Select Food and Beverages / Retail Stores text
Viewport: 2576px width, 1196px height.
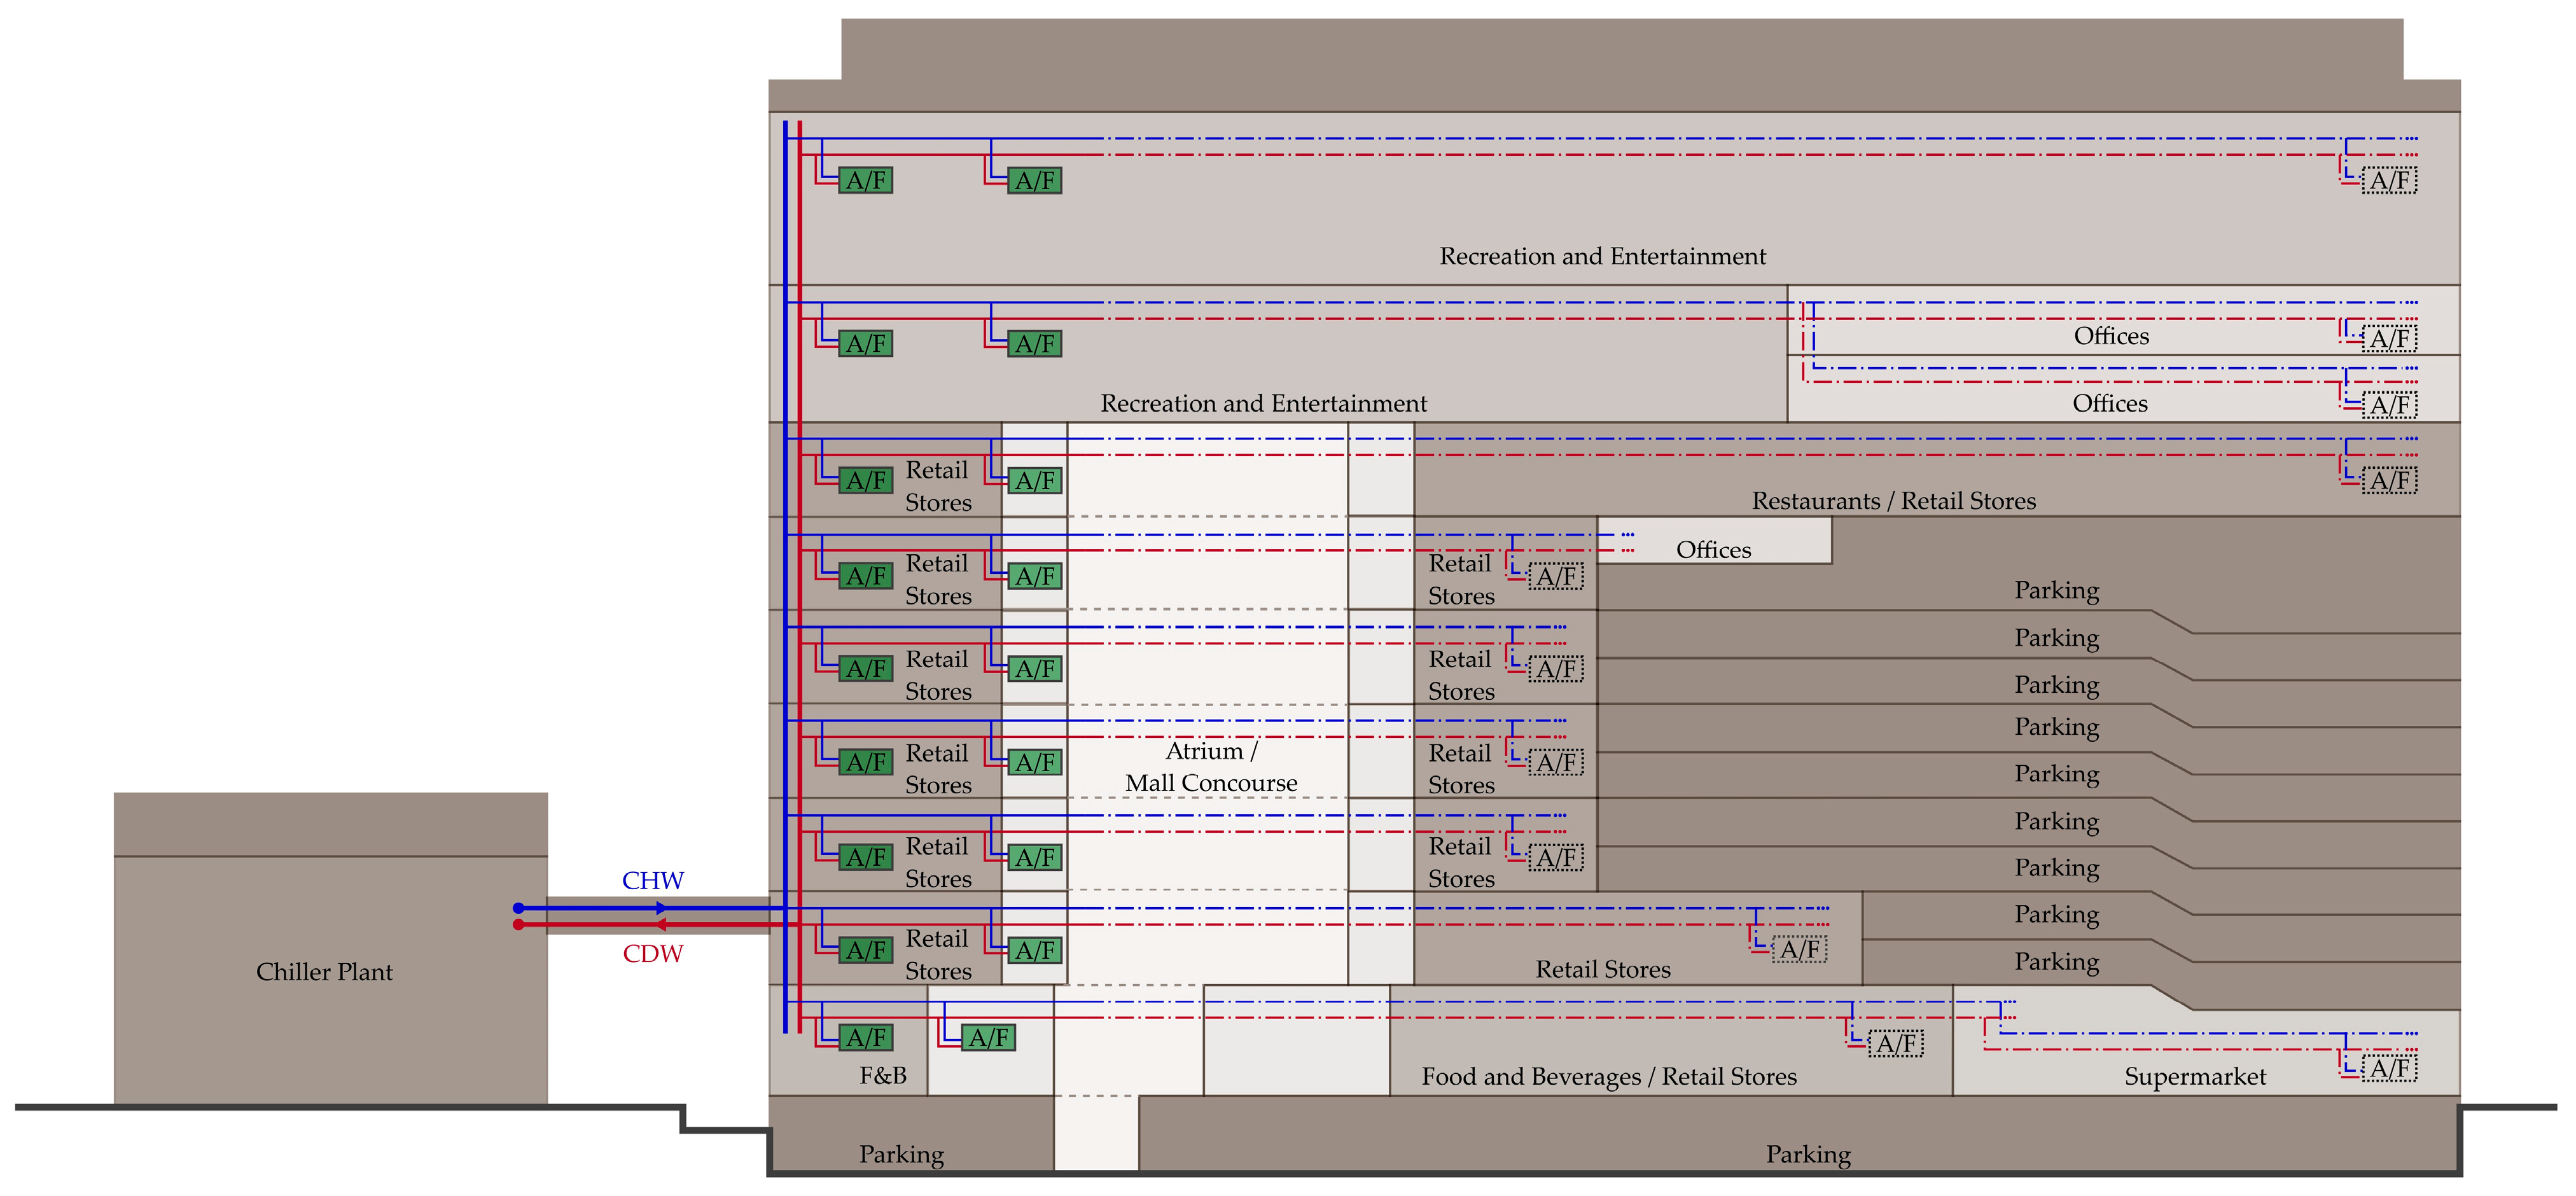[1609, 1076]
